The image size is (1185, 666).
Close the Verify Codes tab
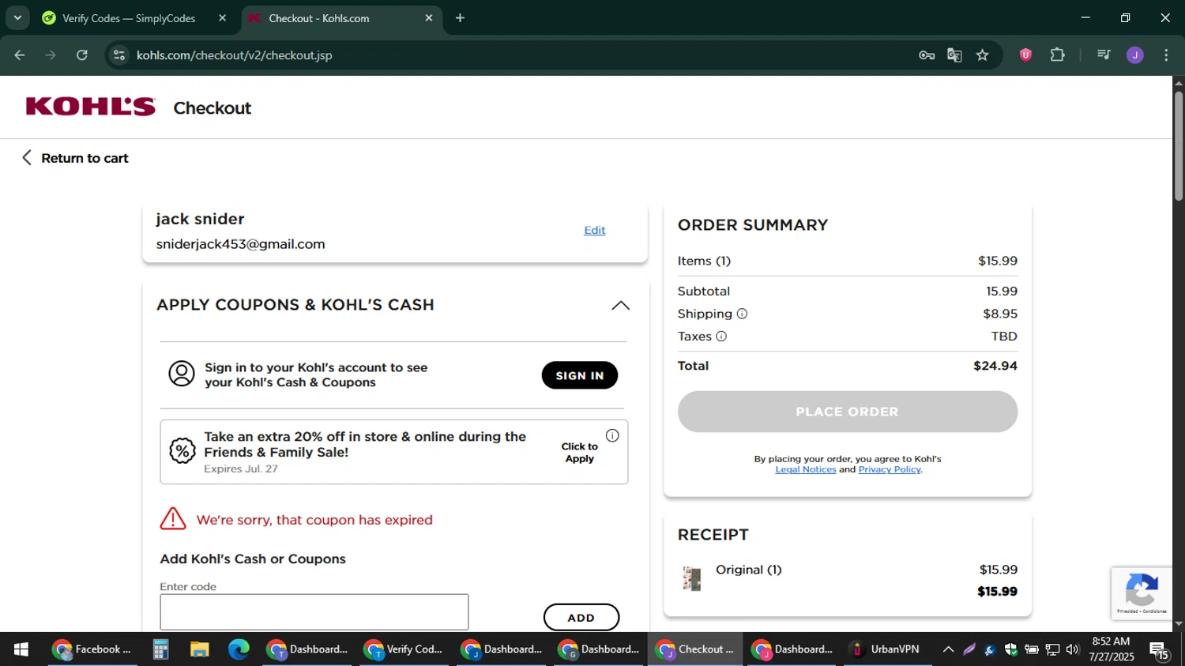(x=223, y=17)
